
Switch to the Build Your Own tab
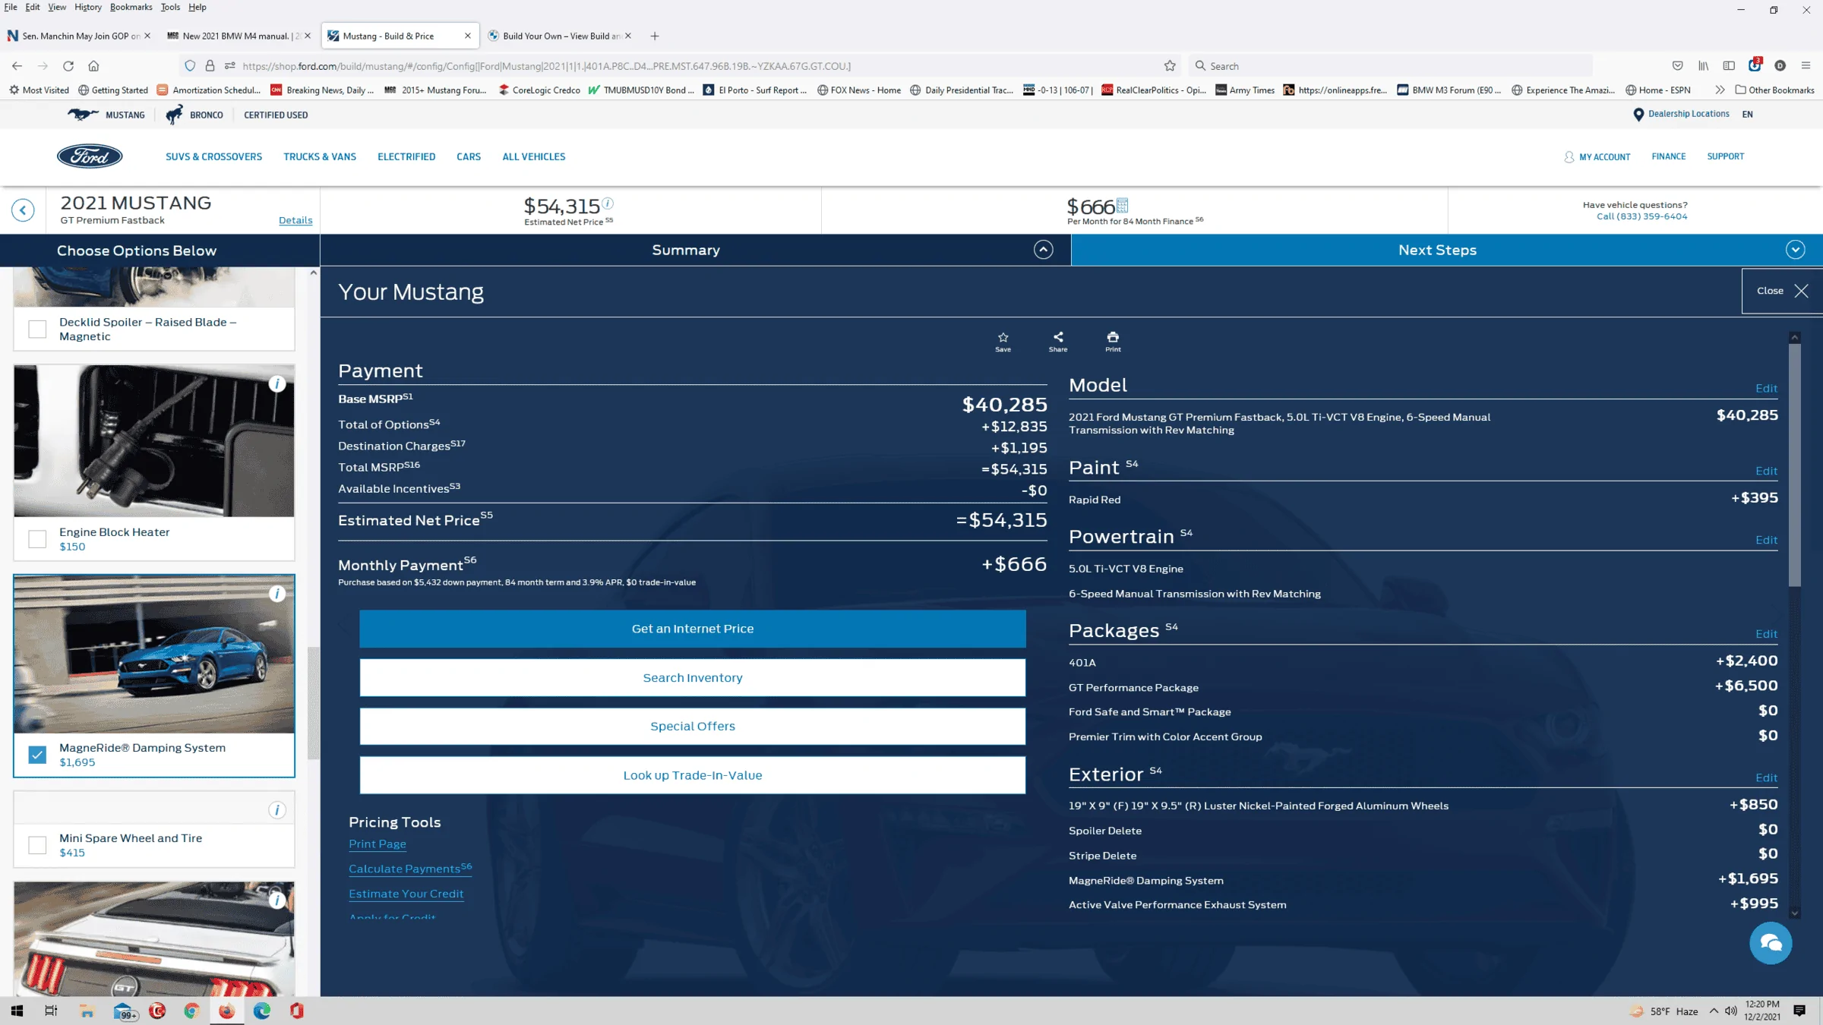561,36
